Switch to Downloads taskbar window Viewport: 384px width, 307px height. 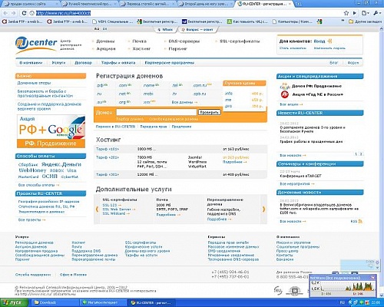(x=55, y=302)
